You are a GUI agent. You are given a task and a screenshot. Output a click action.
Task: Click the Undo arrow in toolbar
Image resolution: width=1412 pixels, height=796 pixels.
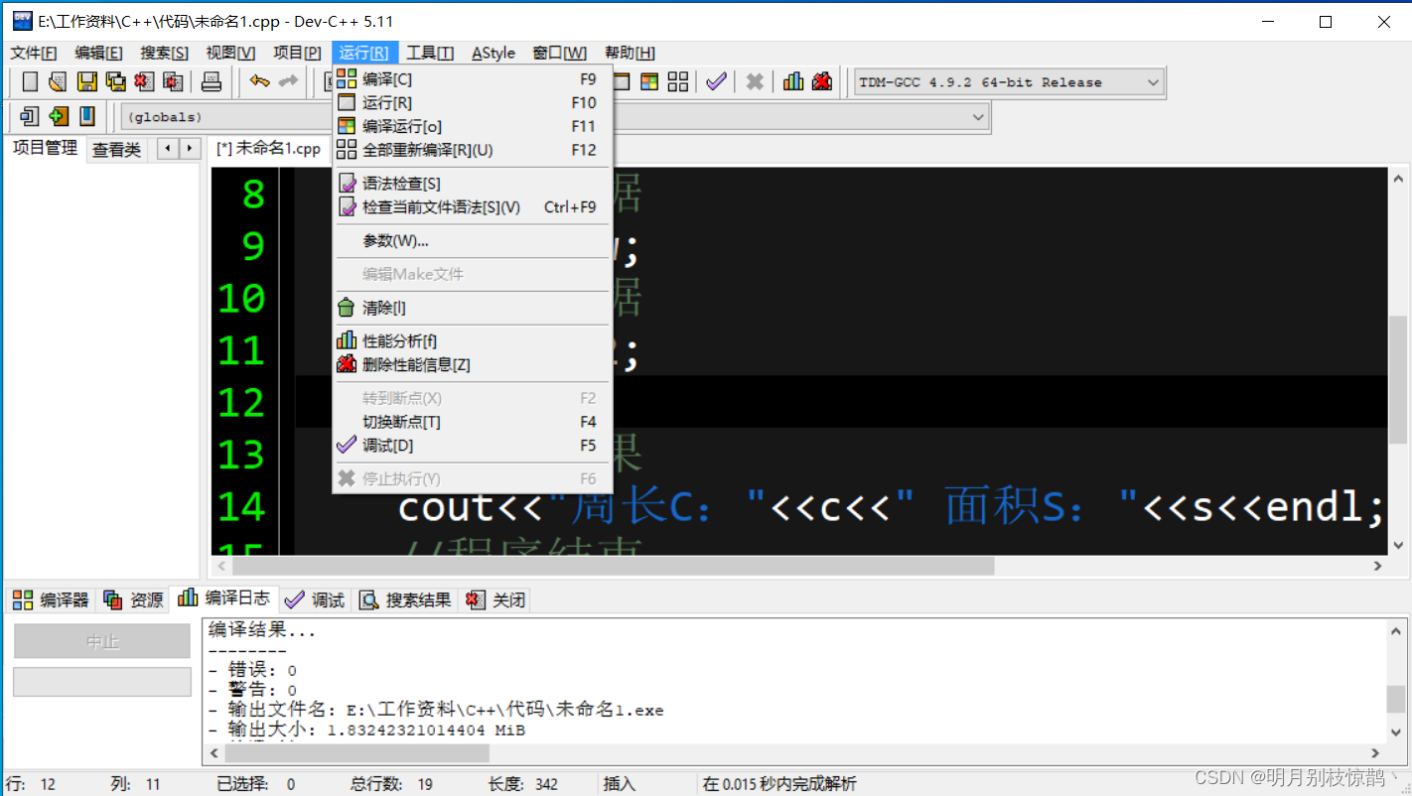pyautogui.click(x=259, y=82)
